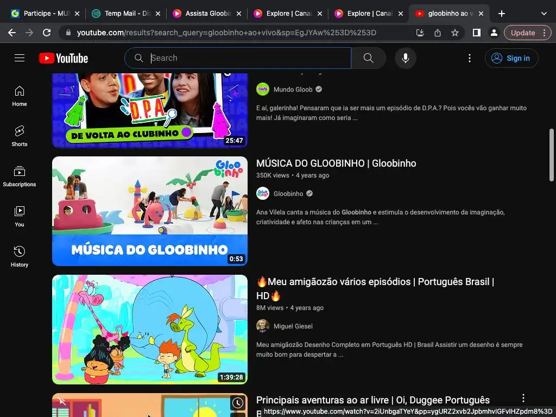This screenshot has width=556, height=417.
Task: Add Duggee video to Watch later
Action: [x=238, y=403]
